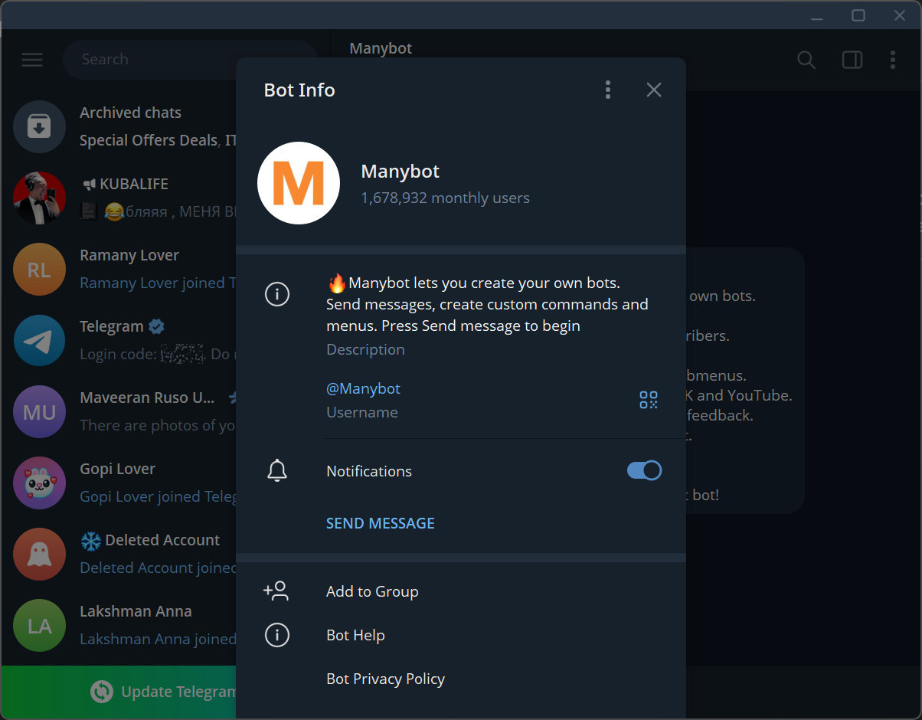Image resolution: width=922 pixels, height=720 pixels.
Task: Click SEND MESSAGE link
Action: 381,523
